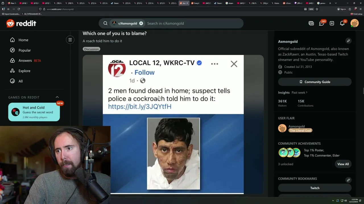Click the 15K Contributions stat
This screenshot has height=204, width=364.
pyautogui.click(x=305, y=103)
